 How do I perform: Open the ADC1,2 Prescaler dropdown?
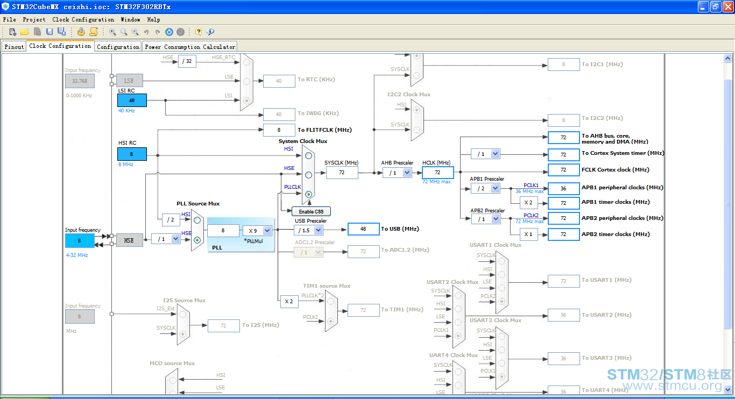point(318,252)
